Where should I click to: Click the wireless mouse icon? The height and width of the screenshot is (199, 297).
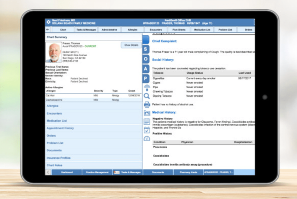tap(147, 87)
